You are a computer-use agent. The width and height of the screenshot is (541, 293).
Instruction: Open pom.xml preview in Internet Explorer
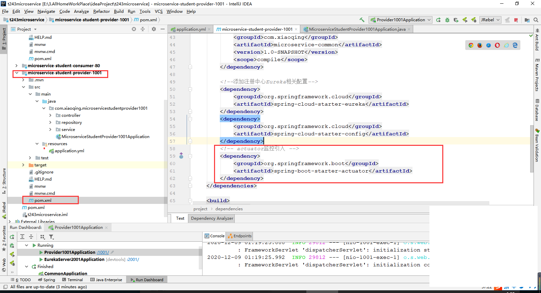point(506,45)
